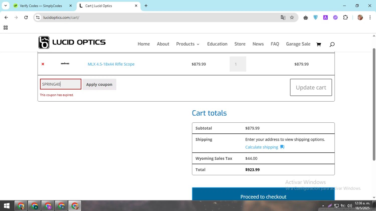
Task: Open the tab search dropdown arrow
Action: (6, 6)
